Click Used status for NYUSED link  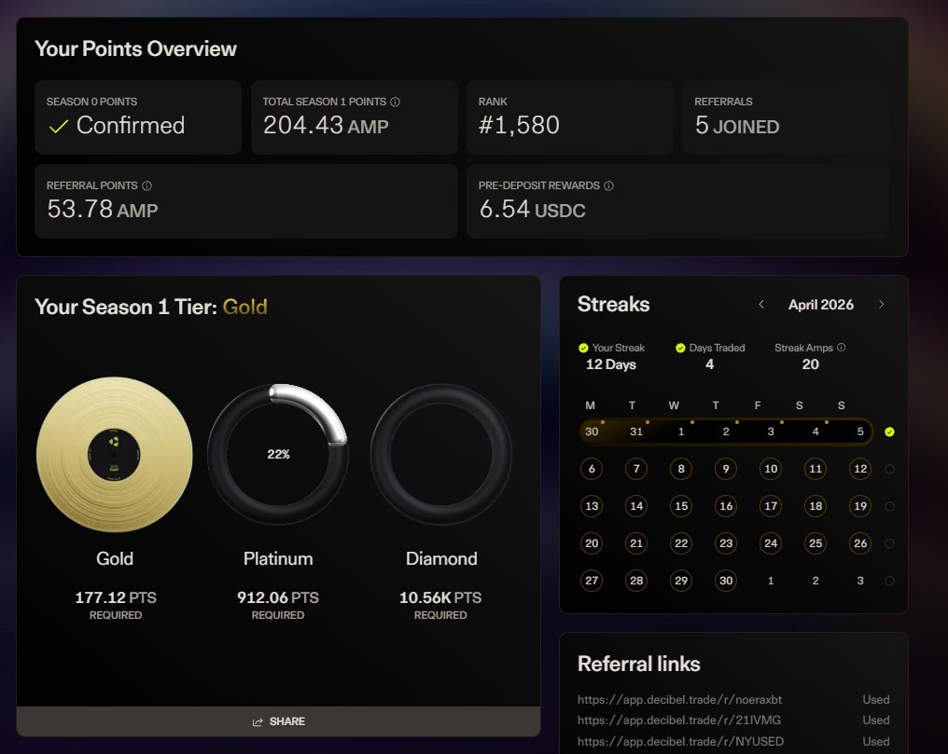pos(876,741)
